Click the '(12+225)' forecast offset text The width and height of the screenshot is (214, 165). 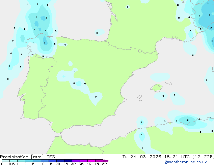203,157
